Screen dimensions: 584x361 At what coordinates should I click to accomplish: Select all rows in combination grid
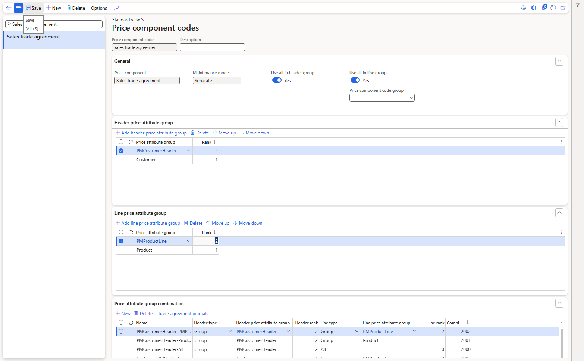(121, 323)
